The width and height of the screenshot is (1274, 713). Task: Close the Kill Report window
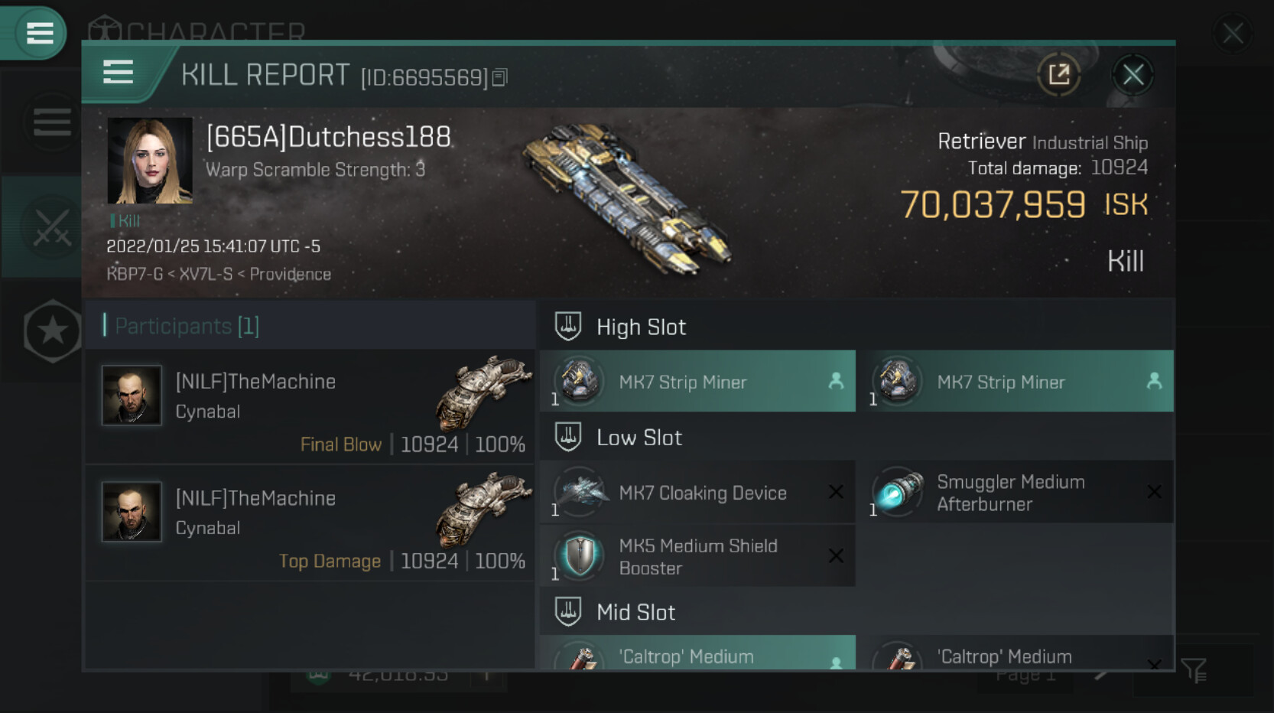(1133, 74)
